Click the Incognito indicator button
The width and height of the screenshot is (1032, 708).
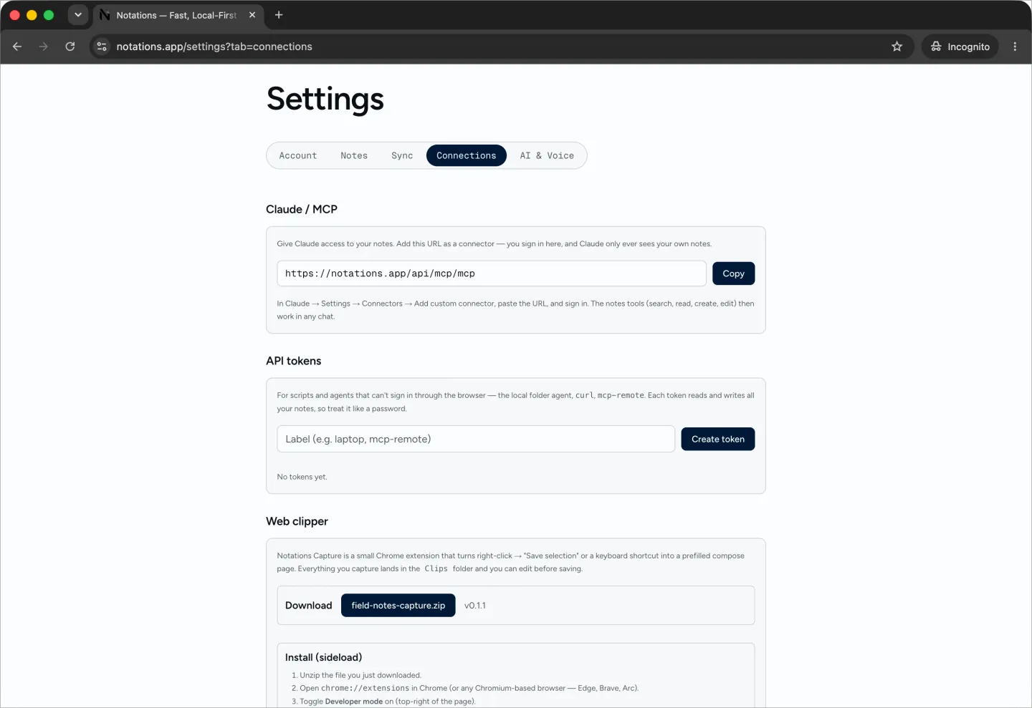(x=960, y=47)
